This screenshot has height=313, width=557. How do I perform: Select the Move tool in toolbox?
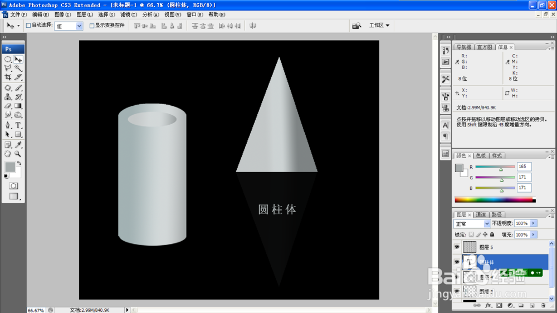coord(18,60)
